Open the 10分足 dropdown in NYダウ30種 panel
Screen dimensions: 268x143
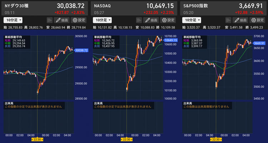[13, 20]
